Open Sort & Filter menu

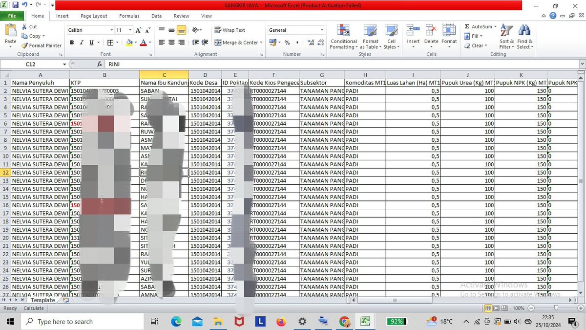(506, 37)
